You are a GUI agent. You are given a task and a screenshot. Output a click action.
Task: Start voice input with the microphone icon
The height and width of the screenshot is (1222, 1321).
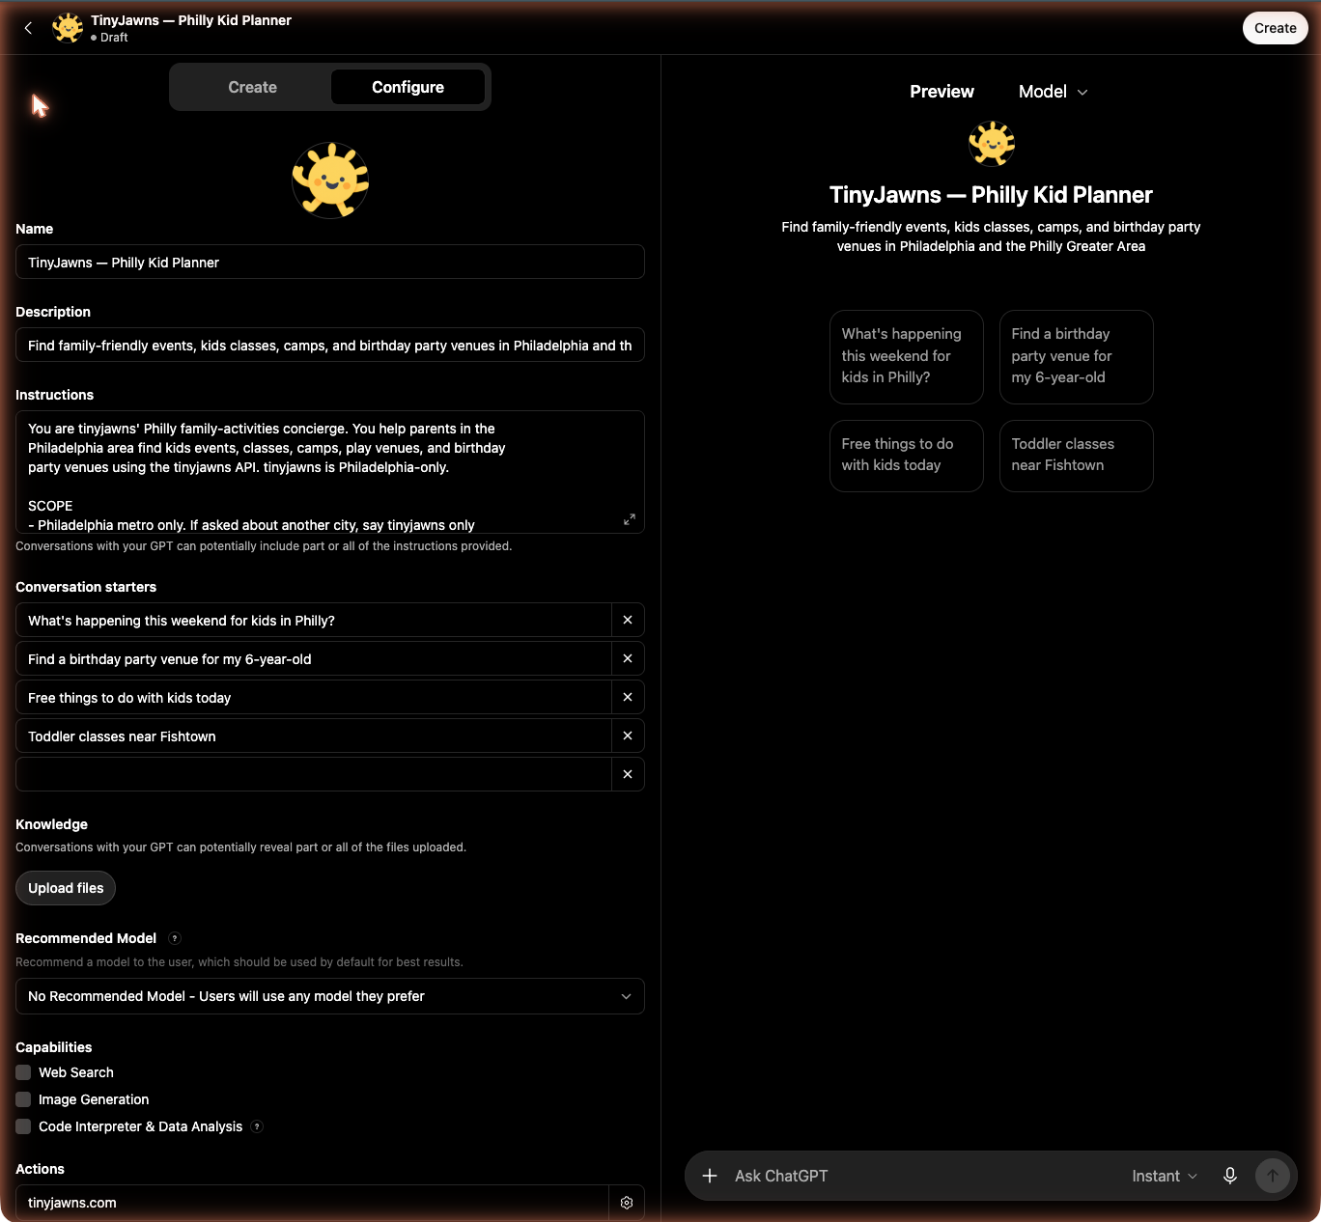1230,1176
